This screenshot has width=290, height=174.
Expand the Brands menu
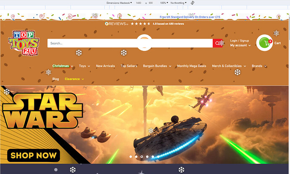259,66
